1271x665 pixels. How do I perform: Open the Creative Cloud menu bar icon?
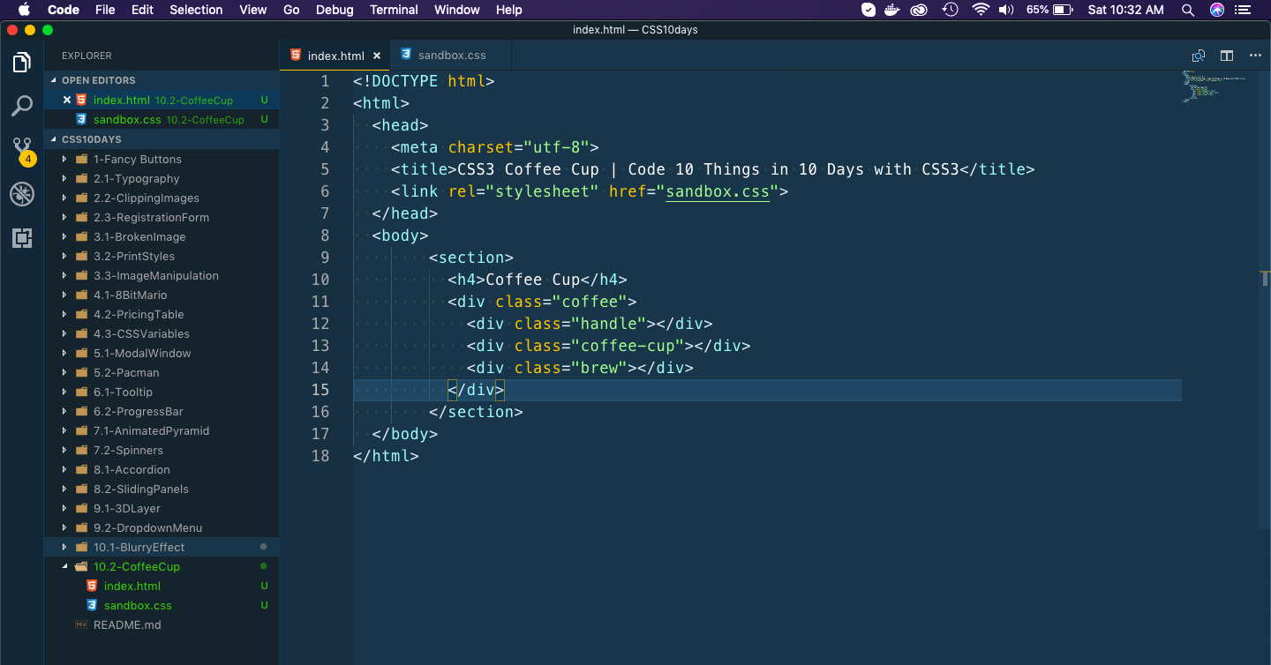pyautogui.click(x=921, y=10)
